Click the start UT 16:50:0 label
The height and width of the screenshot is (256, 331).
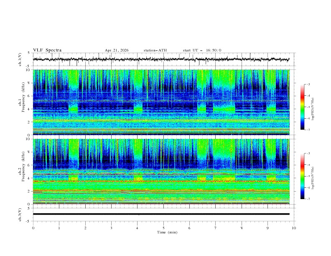tap(202, 50)
